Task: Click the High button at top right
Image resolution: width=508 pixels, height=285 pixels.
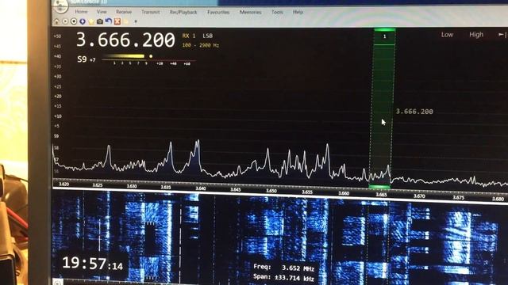Action: point(476,35)
